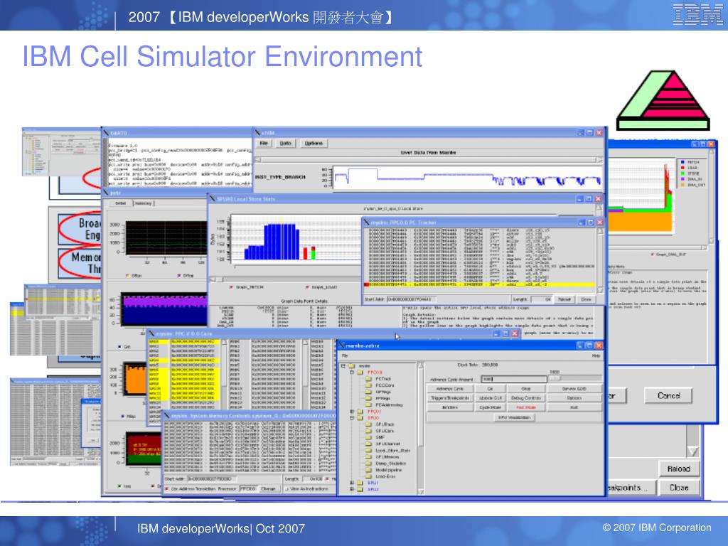Image resolution: width=728 pixels, height=546 pixels.
Task: Click horizontal scrollbar in event data window
Action: 429,160
